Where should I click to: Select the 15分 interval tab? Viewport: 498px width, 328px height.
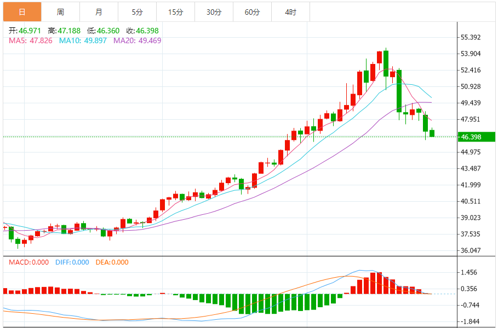point(175,11)
